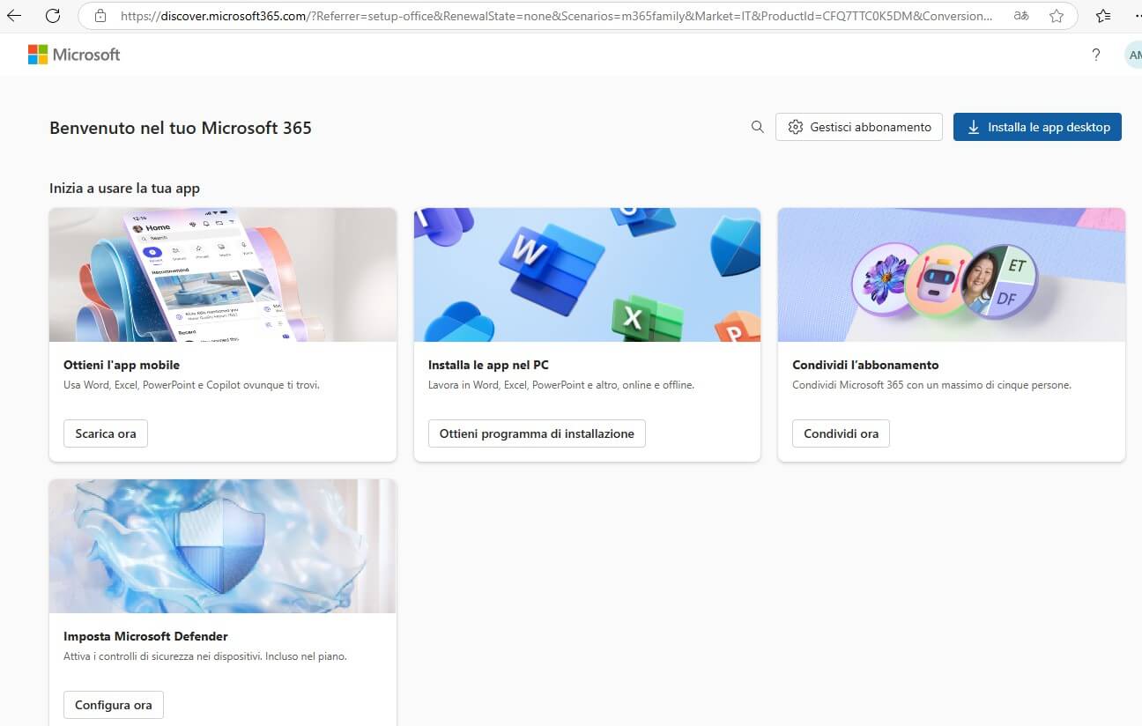The height and width of the screenshot is (726, 1142).
Task: Click Configura ora for Defender
Action: pos(114,705)
